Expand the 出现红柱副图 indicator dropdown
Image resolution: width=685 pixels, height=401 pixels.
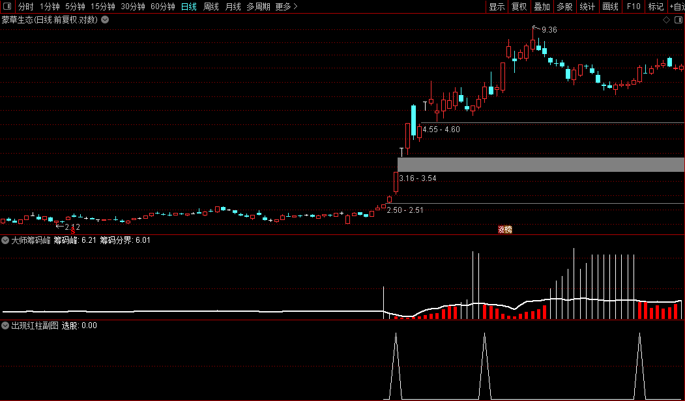[x=5, y=325]
